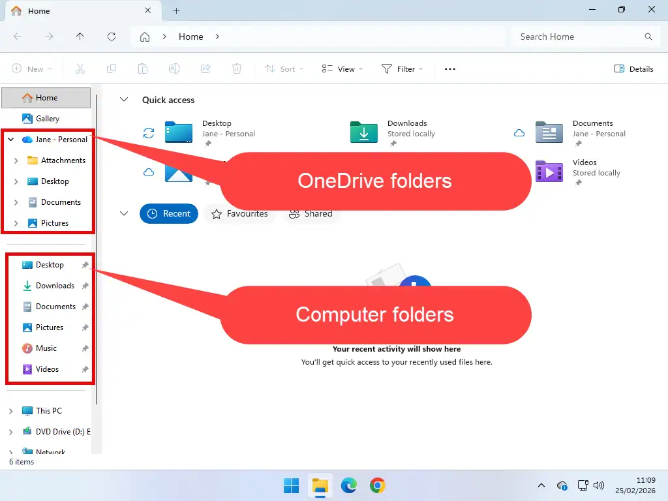Open the New menu button

(31, 68)
